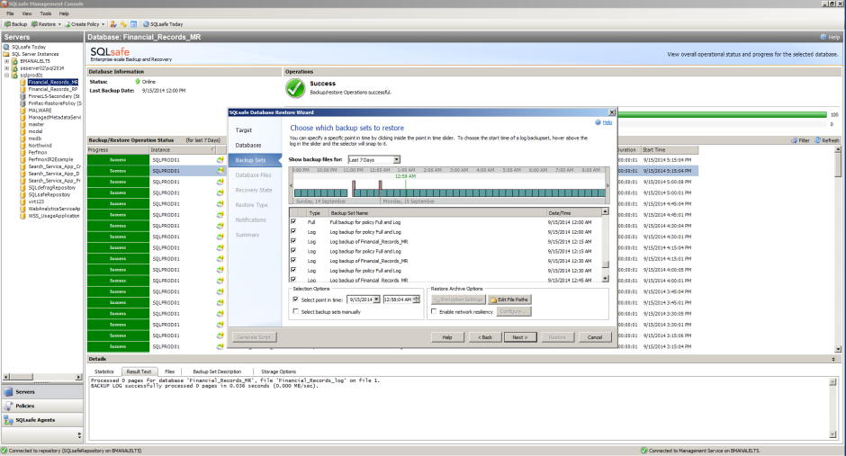The height and width of the screenshot is (456, 846).
Task: Select SQLsafe Today globe icon in Servers tree
Action: (x=6, y=47)
